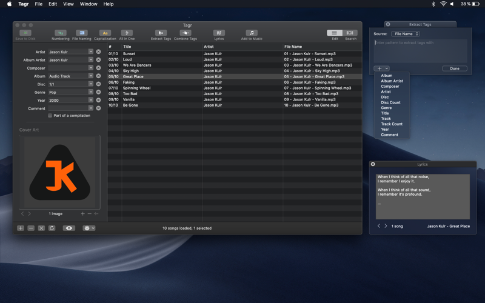This screenshot has width=485, height=303.
Task: Choose Title from the tag menu
Action: tap(385, 113)
